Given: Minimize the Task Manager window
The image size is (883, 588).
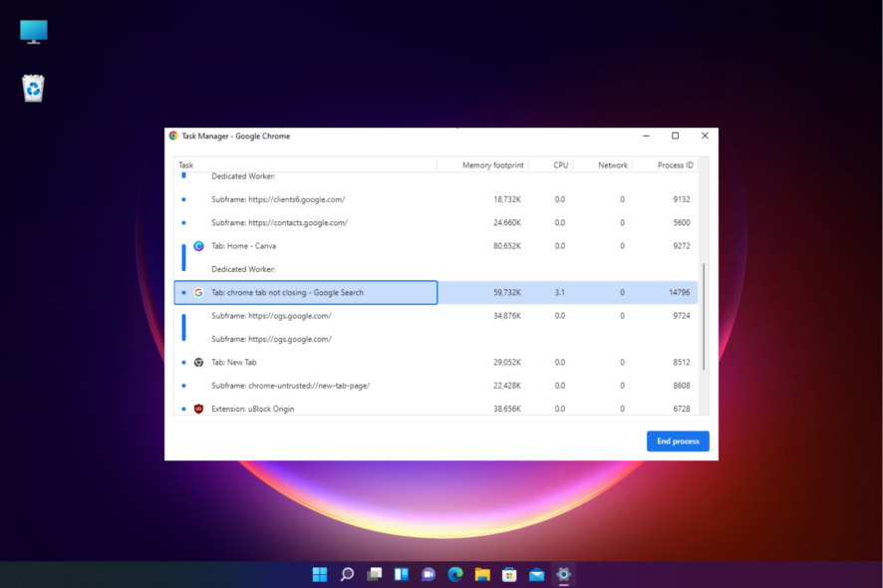Looking at the screenshot, I should (x=646, y=136).
